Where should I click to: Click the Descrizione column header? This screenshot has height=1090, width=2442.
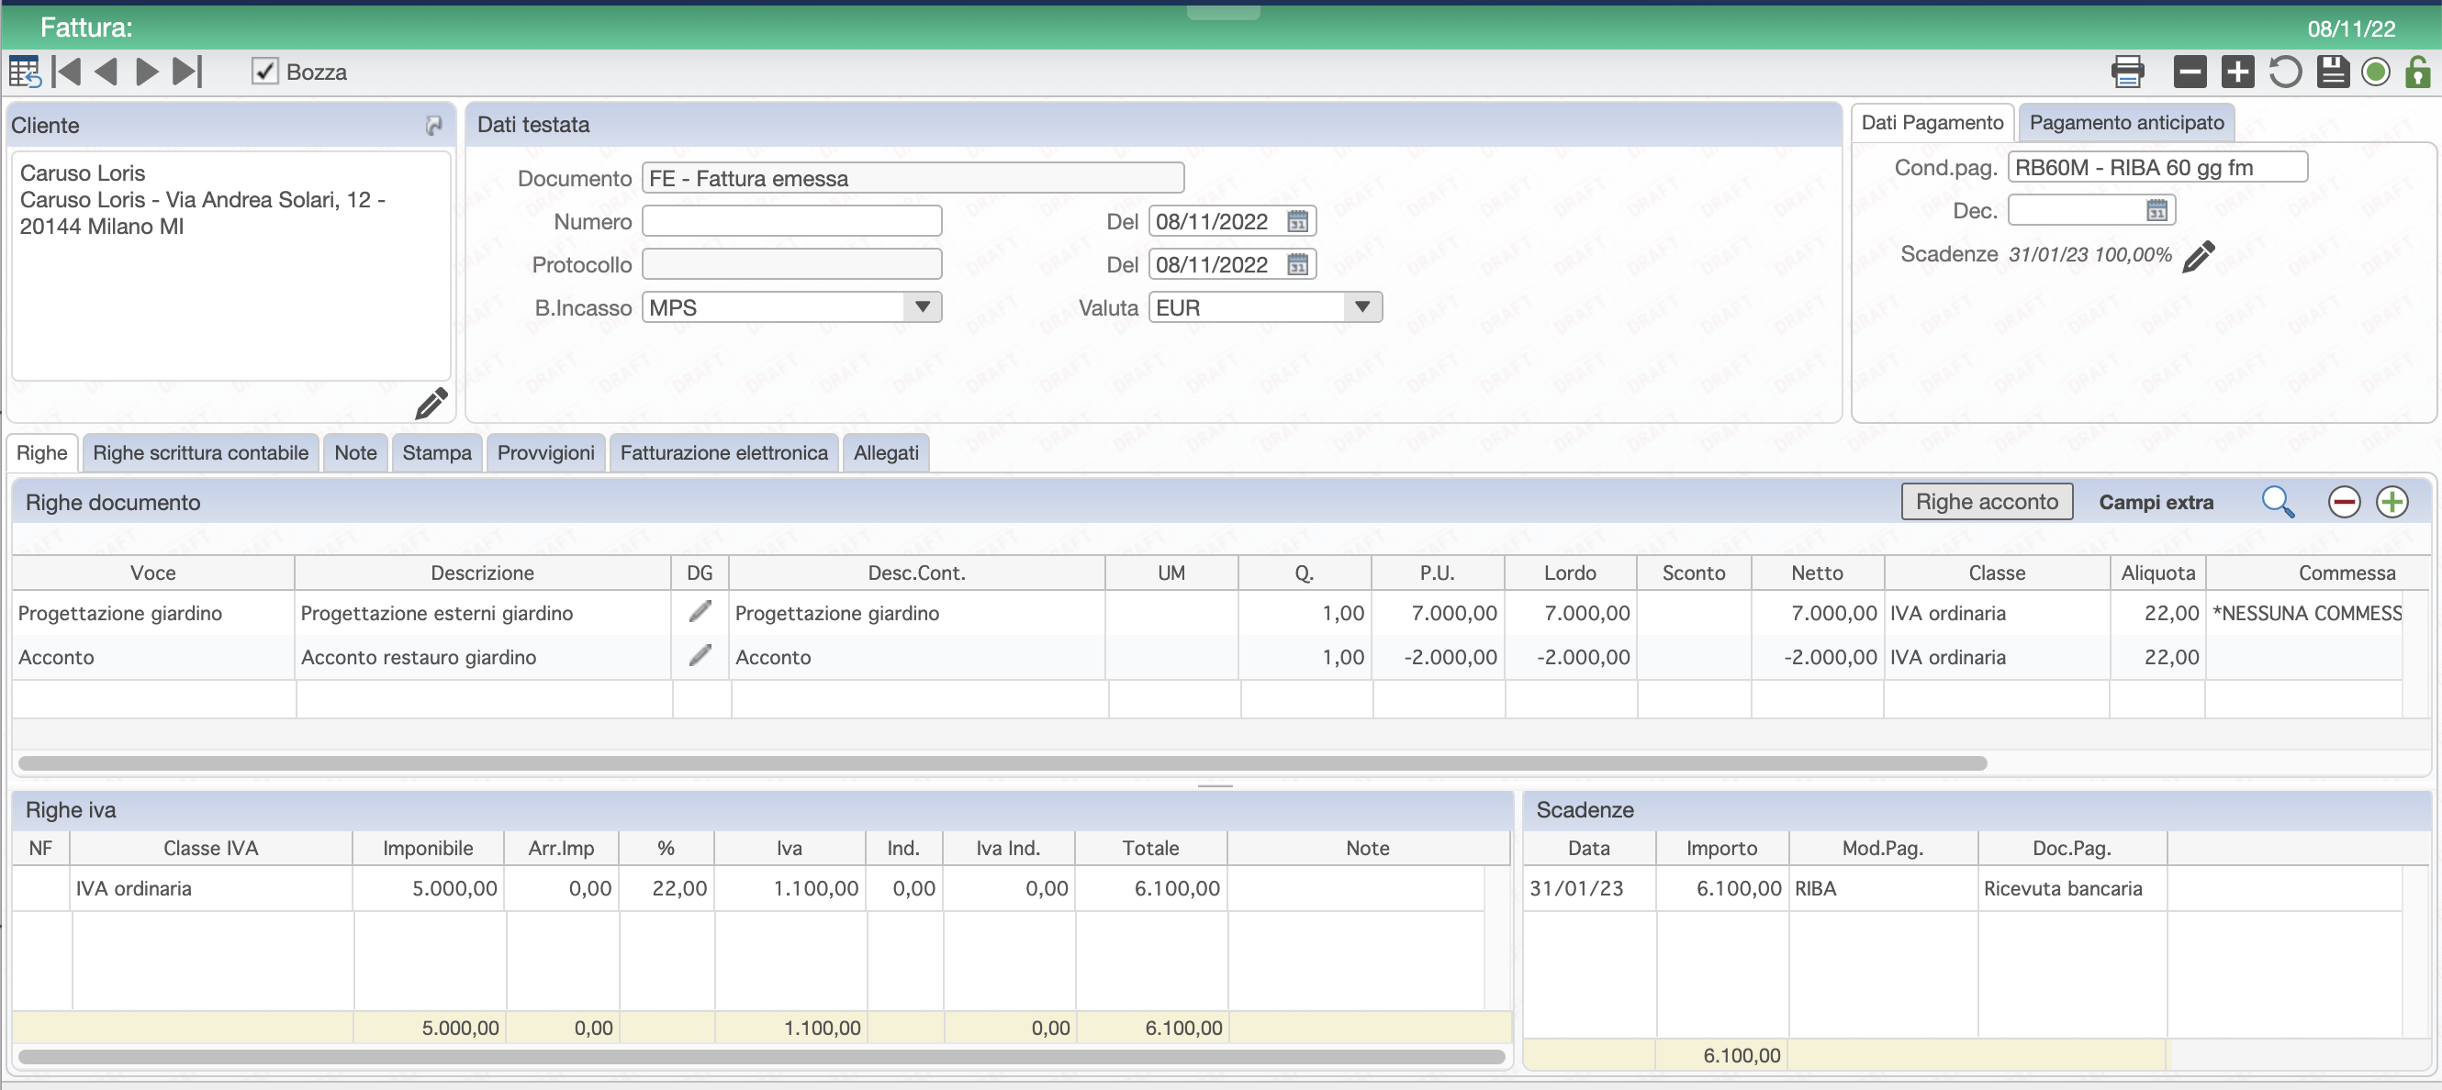click(483, 573)
